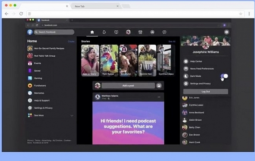Image resolution: width=255 pixels, height=161 pixels.
Task: Click the Fundraisers heart icon
Action: tap(30, 85)
